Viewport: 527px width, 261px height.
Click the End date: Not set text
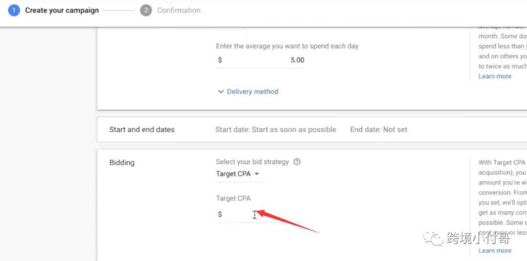[379, 130]
